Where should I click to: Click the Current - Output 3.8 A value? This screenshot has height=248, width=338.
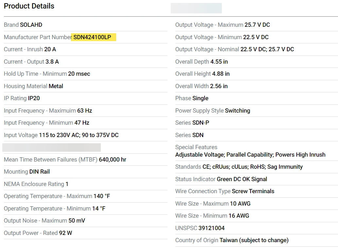click(52, 62)
